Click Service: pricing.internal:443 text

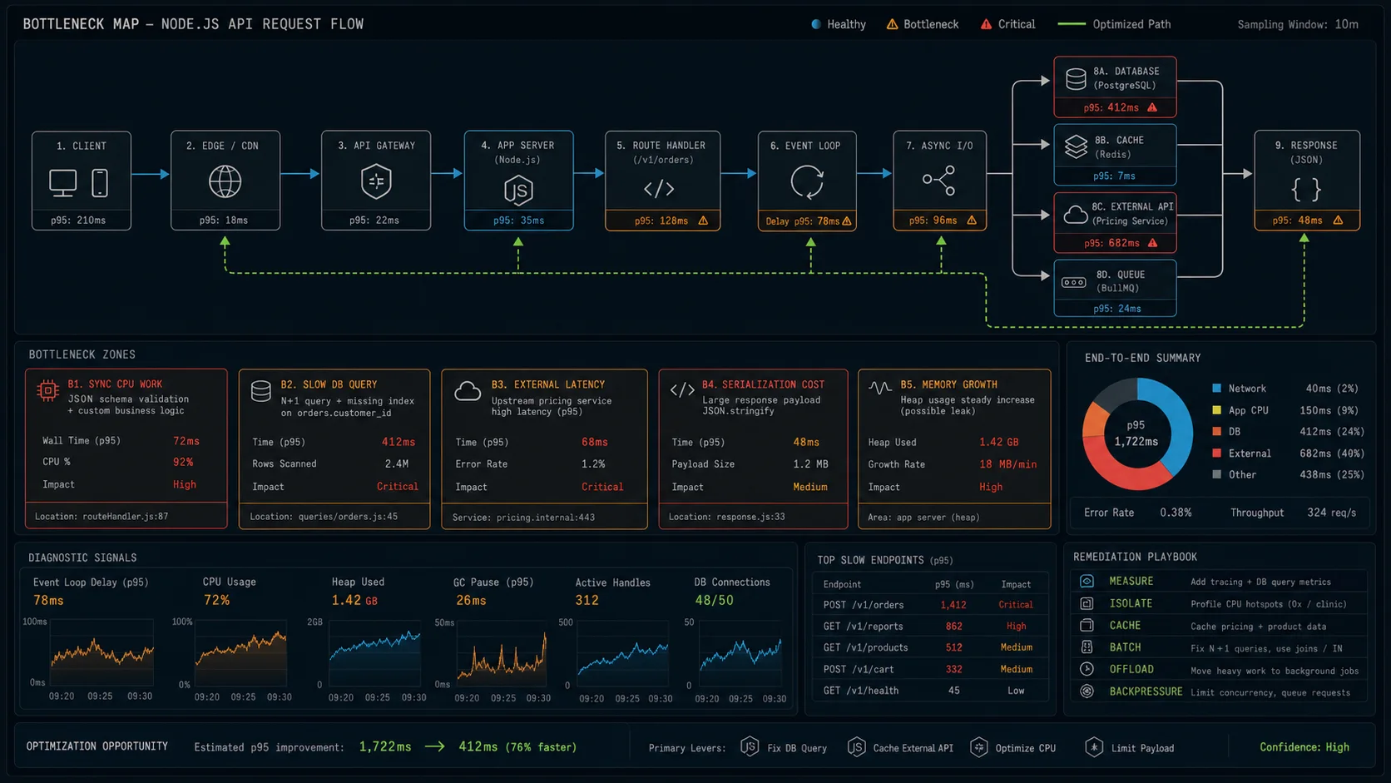(523, 518)
